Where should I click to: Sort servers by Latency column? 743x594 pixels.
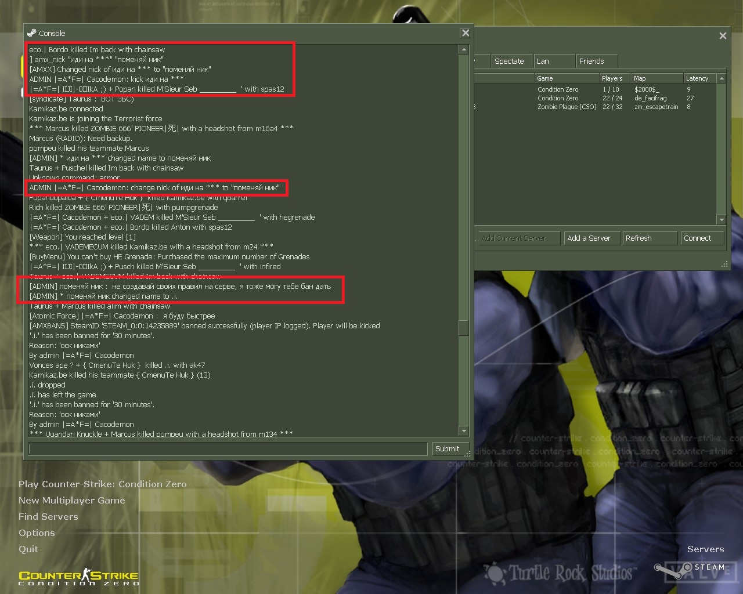700,78
